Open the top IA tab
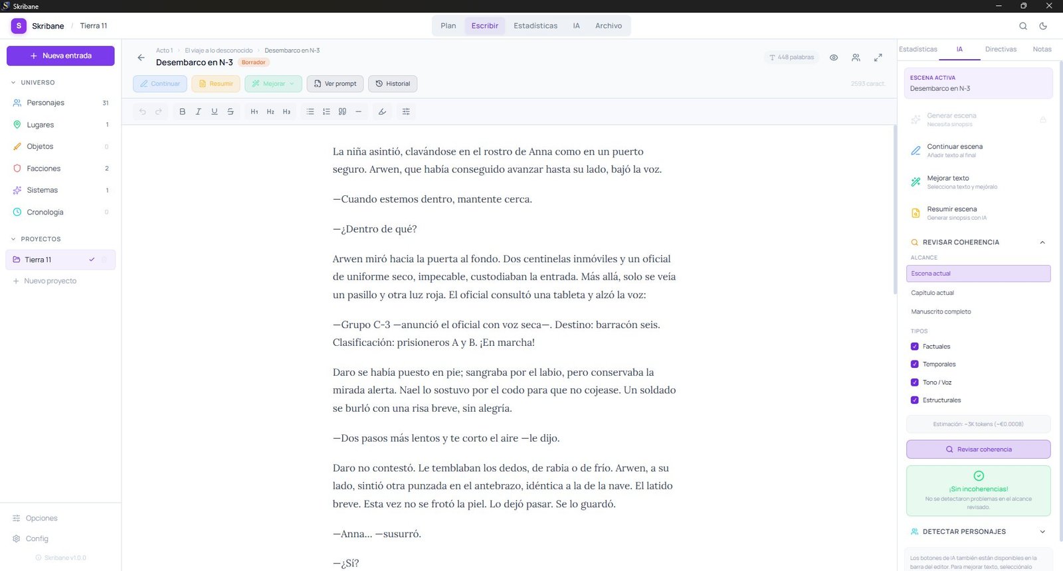 click(x=576, y=26)
